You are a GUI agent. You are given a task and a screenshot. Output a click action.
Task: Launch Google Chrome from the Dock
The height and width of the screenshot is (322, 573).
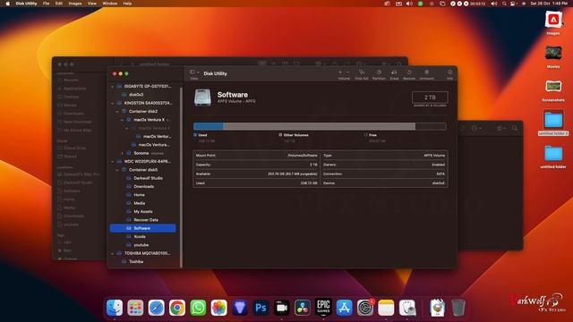click(177, 308)
